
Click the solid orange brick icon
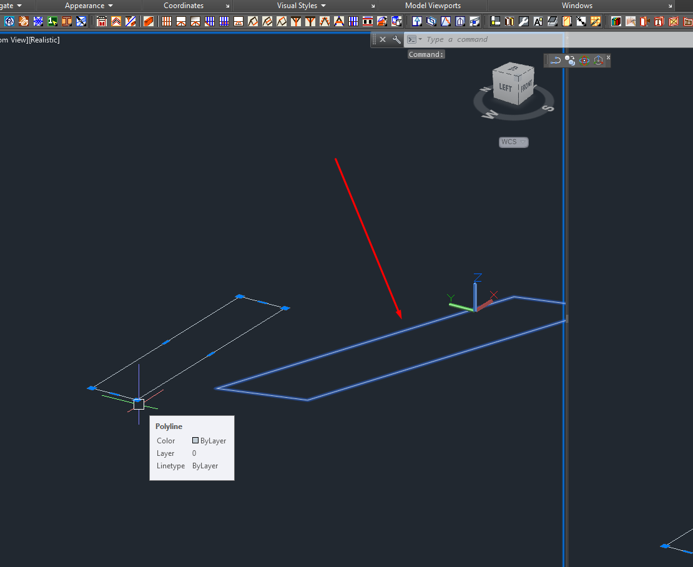pyautogui.click(x=149, y=21)
